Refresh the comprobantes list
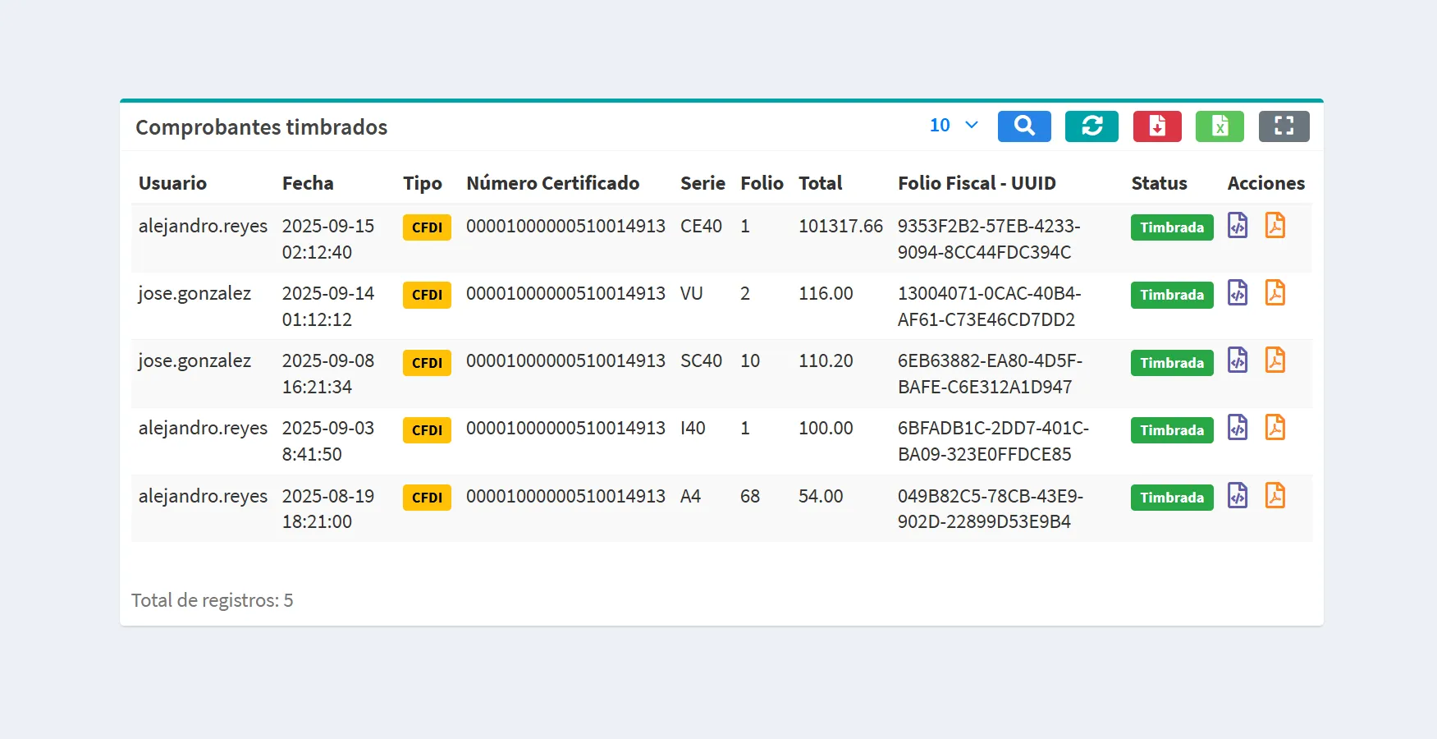Image resolution: width=1437 pixels, height=739 pixels. (1091, 126)
